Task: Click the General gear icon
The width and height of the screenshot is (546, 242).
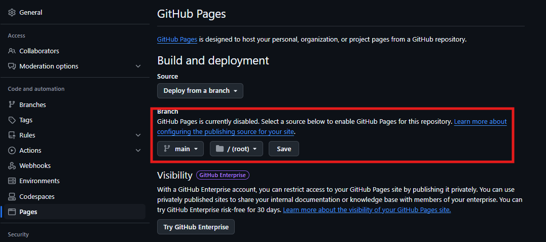Action: pos(12,13)
